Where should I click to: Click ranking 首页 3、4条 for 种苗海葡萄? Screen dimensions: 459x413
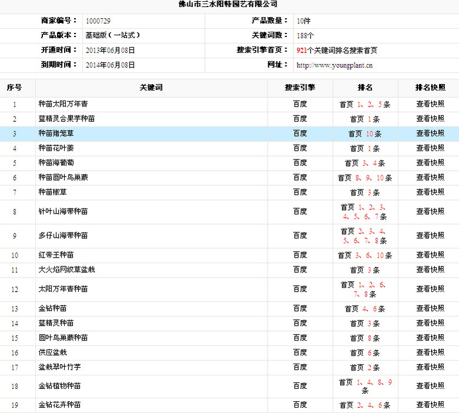[x=365, y=163]
